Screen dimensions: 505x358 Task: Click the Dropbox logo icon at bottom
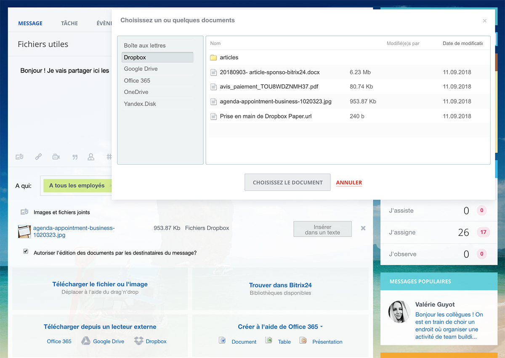coord(138,341)
